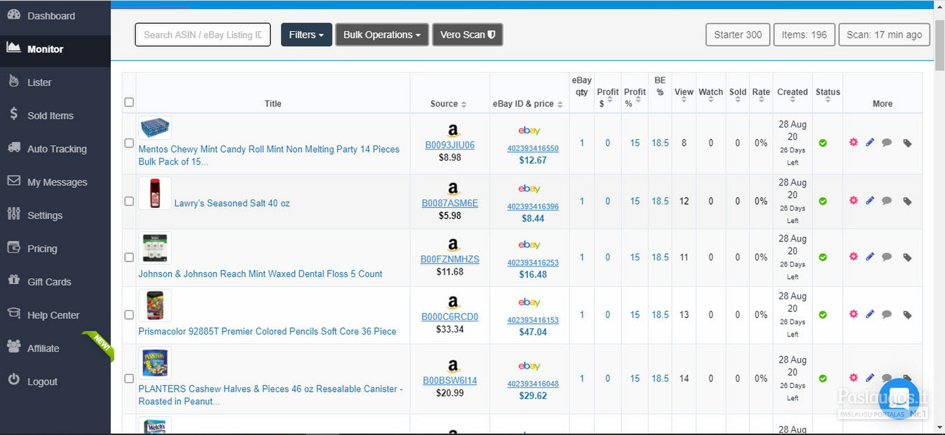Check the Prismacolor Colored Pencils row checkbox
The width and height of the screenshot is (945, 435).
coord(129,315)
